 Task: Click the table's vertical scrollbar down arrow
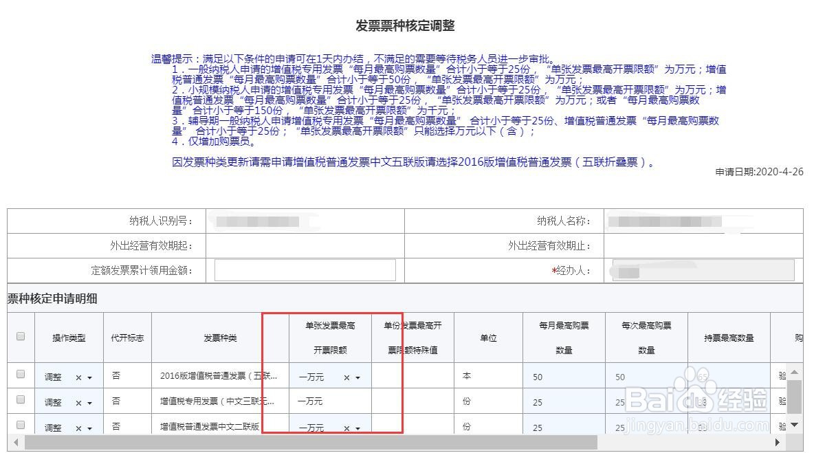pyautogui.click(x=795, y=426)
